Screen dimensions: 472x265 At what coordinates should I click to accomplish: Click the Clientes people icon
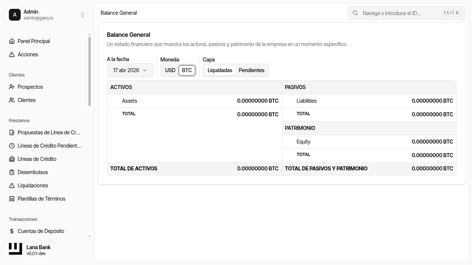[x=12, y=100]
